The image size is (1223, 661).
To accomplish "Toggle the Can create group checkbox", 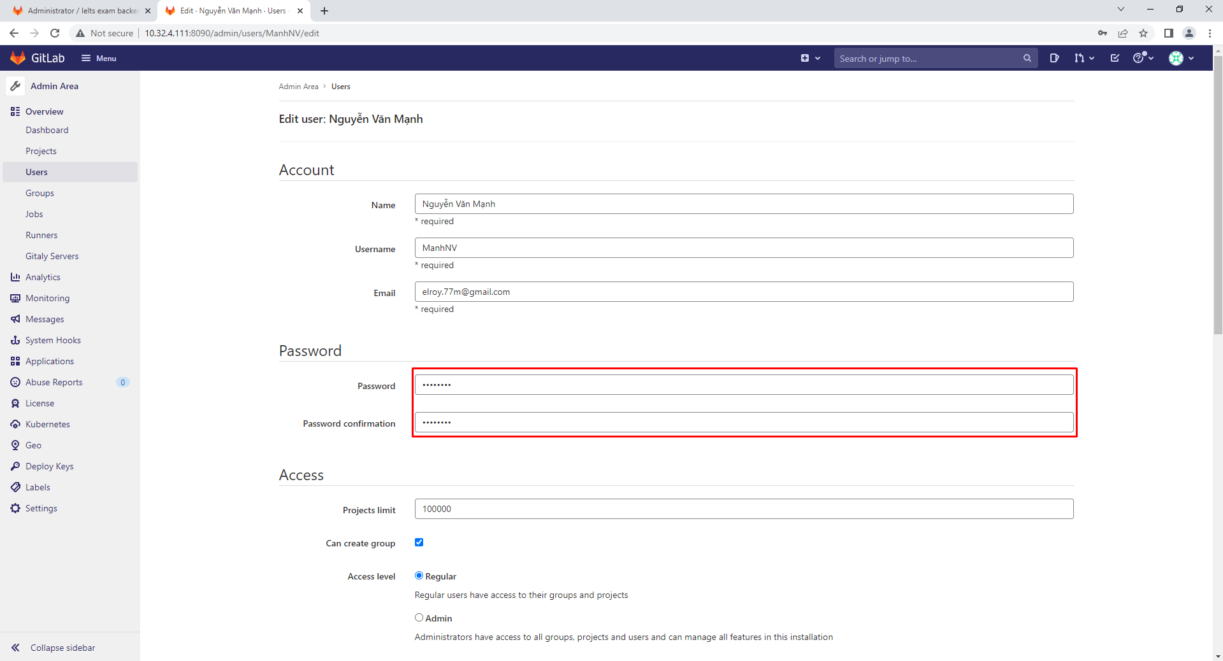I will click(x=419, y=543).
